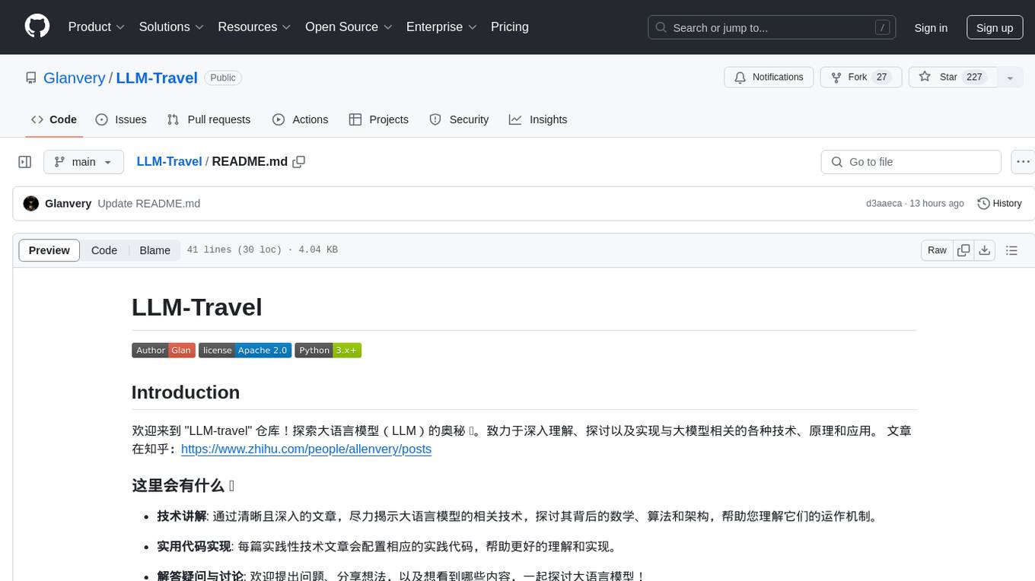Switch to the Actions tab
The height and width of the screenshot is (581, 1035).
pos(301,119)
